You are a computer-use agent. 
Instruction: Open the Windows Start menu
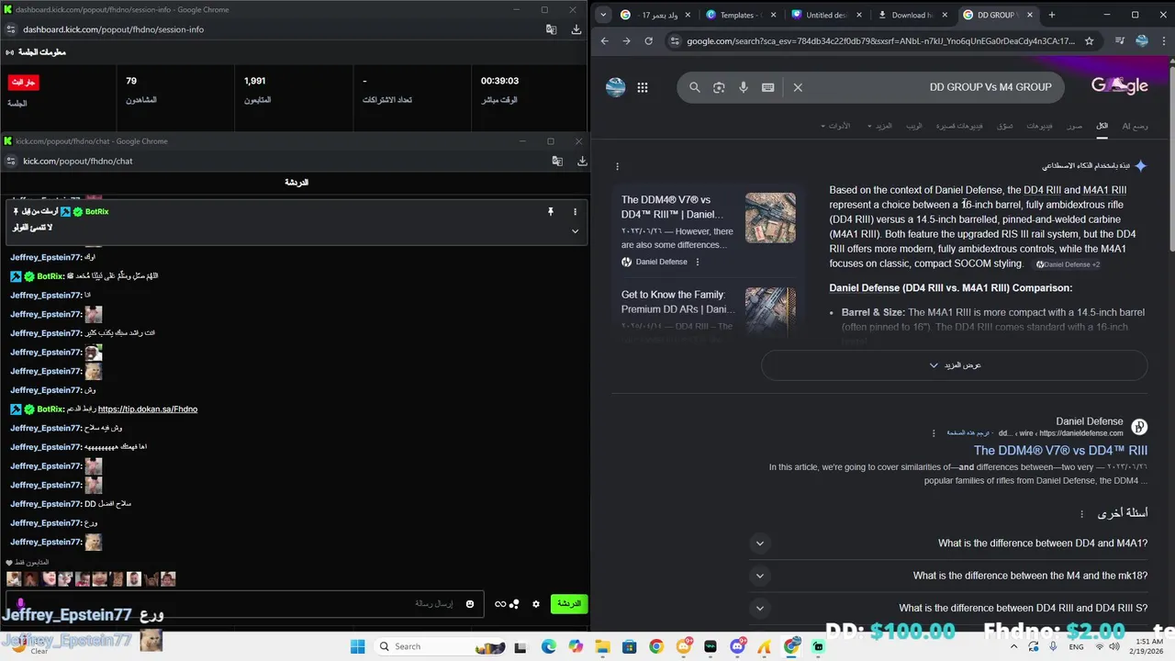coord(357,646)
